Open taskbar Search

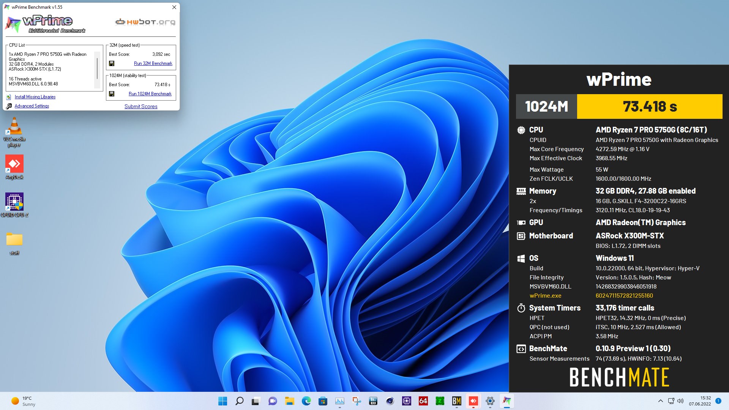coord(240,401)
